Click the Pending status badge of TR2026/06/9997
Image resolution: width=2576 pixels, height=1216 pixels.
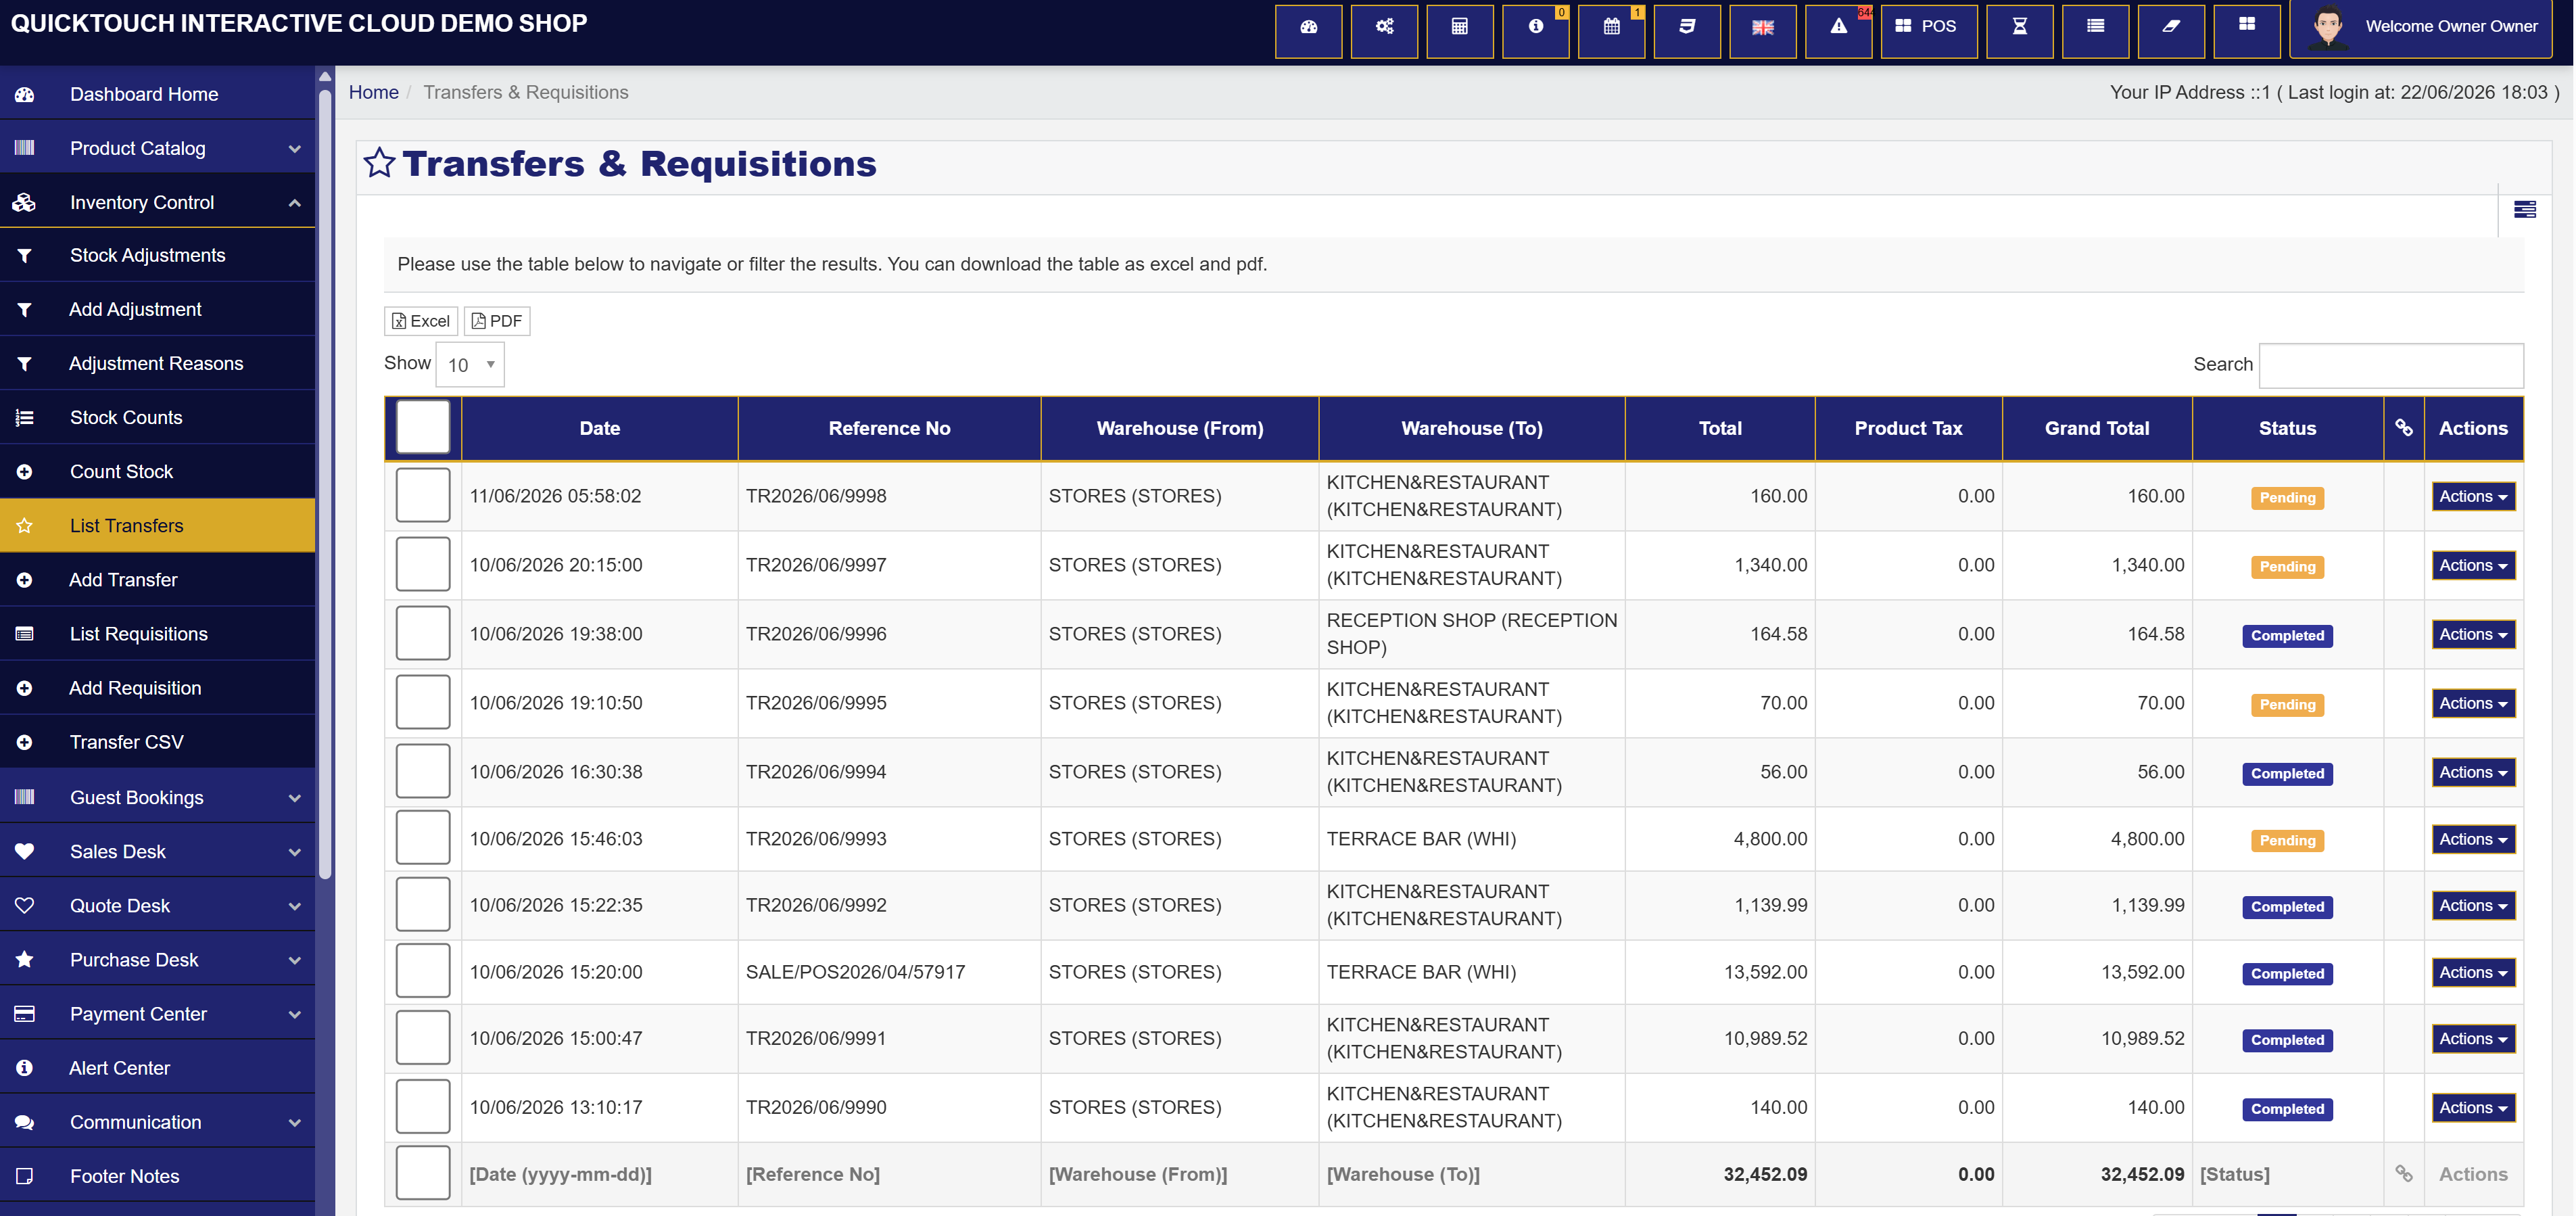(2287, 566)
